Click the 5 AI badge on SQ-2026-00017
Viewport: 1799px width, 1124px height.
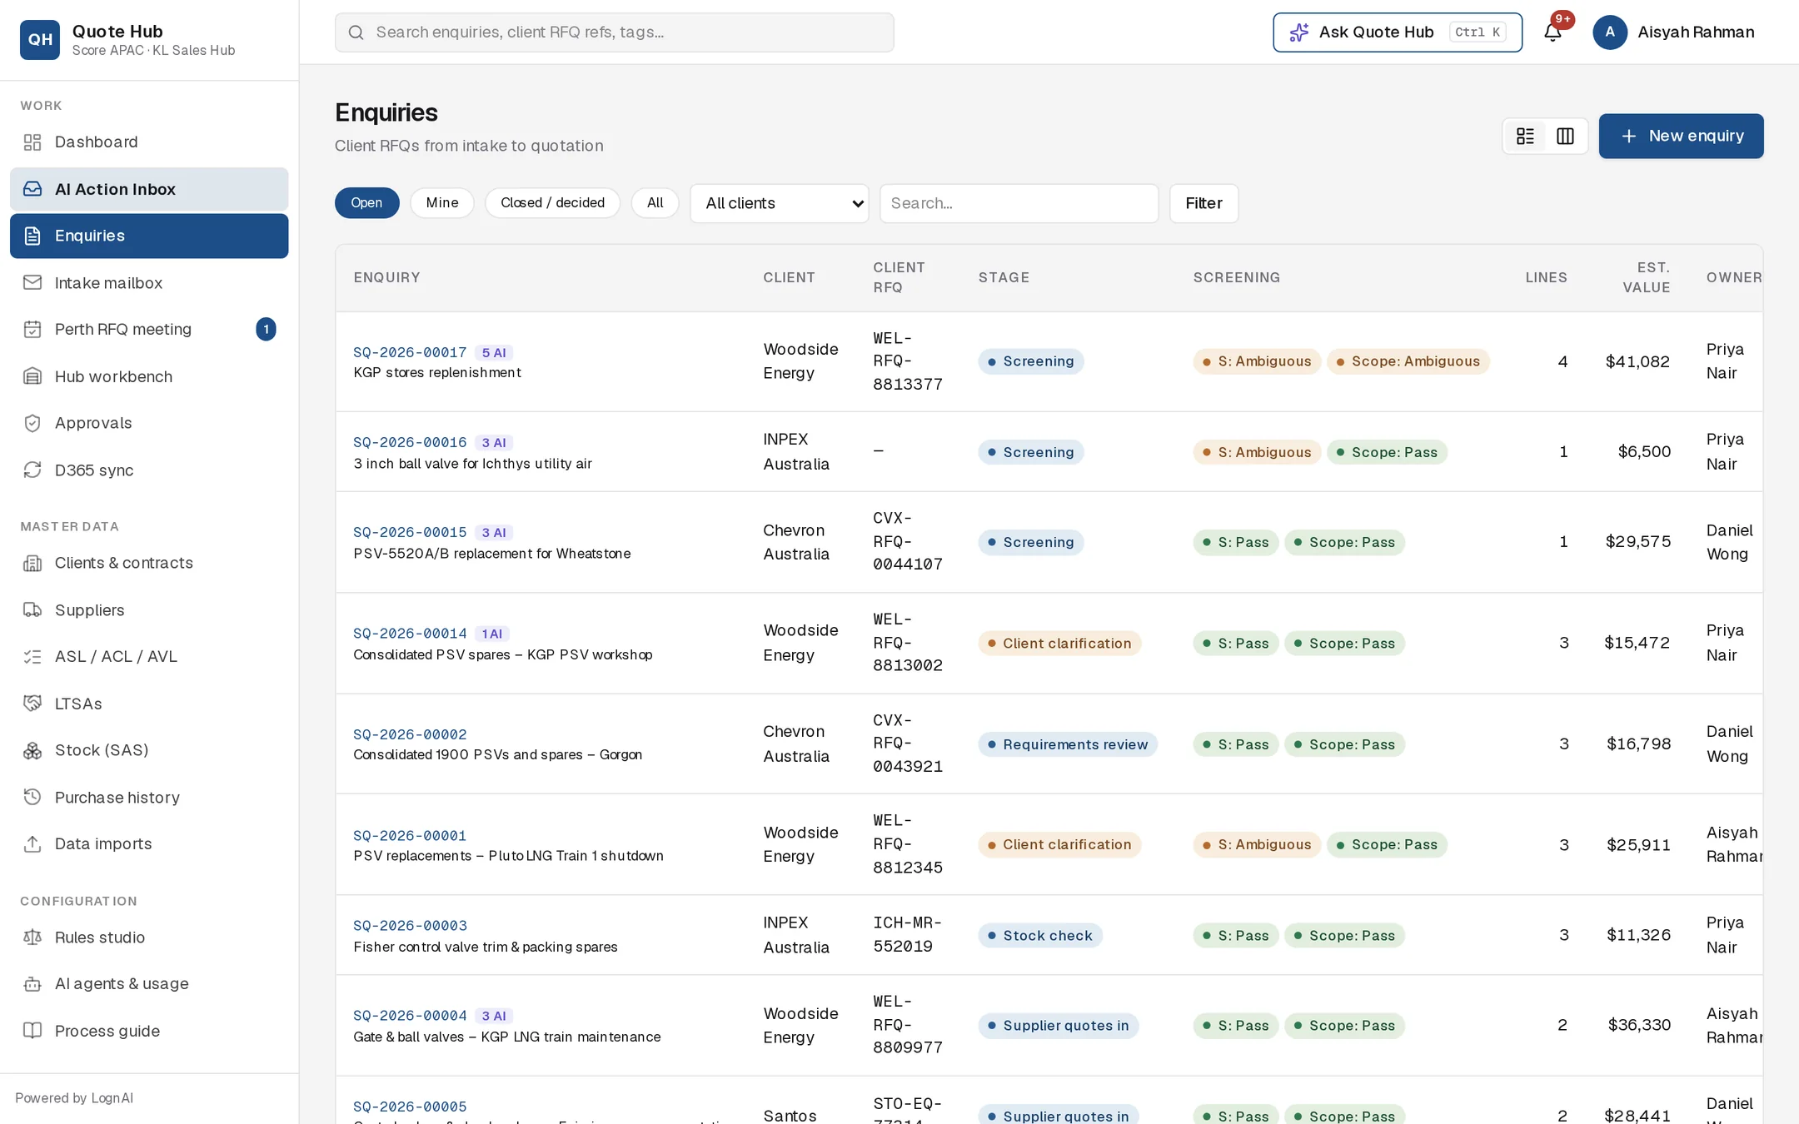coord(494,353)
